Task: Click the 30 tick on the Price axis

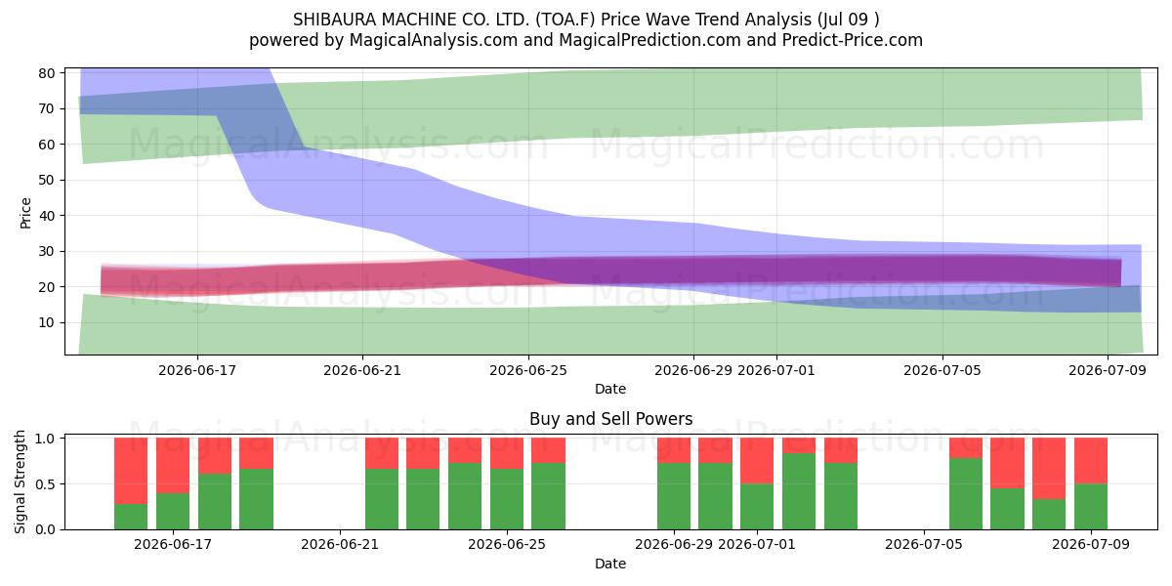Action: tap(46, 251)
